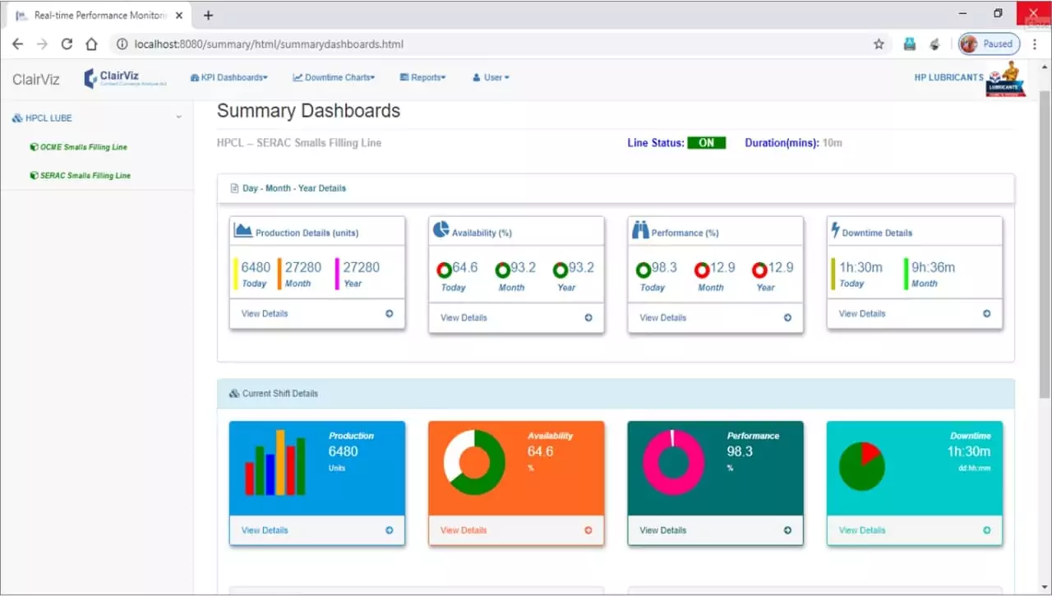
Task: Click the Summary Dashboards heading
Action: tap(308, 111)
